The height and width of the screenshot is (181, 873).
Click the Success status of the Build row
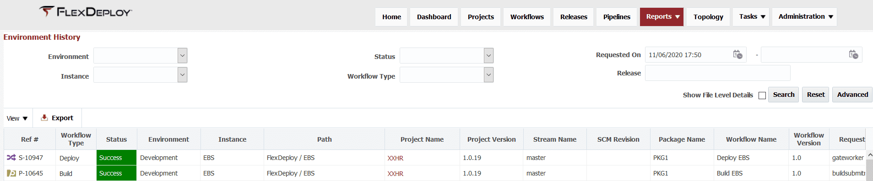(116, 173)
